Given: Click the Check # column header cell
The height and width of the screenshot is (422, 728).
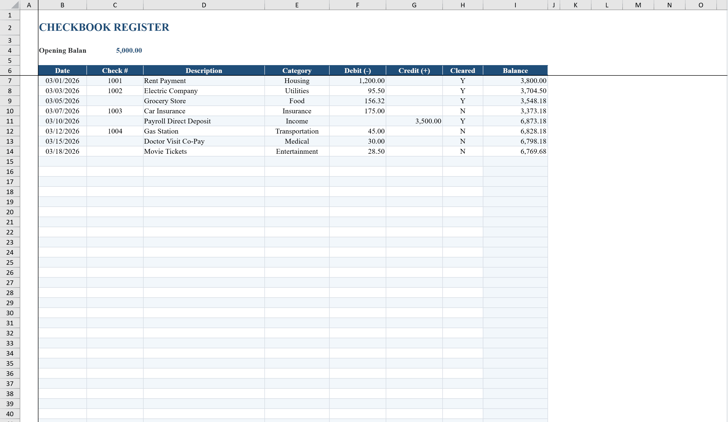Looking at the screenshot, I should tap(115, 70).
